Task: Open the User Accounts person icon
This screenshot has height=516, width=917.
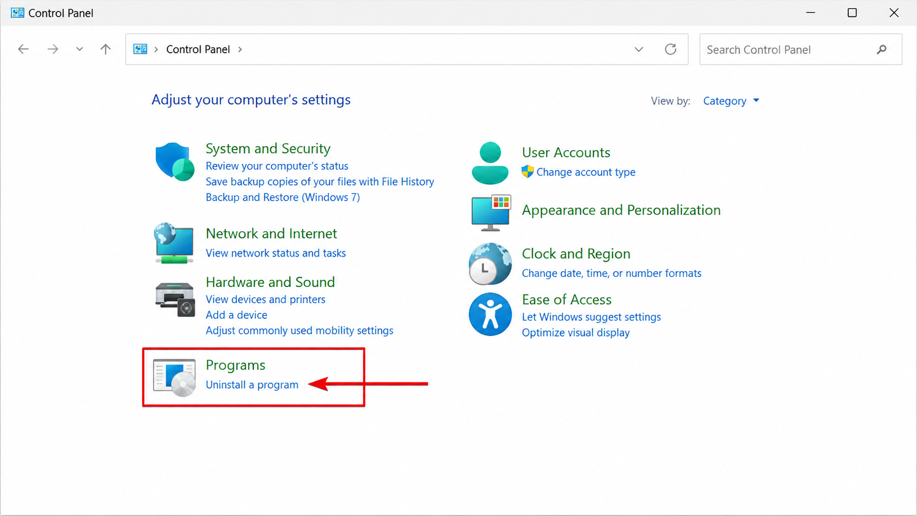Action: pos(490,163)
